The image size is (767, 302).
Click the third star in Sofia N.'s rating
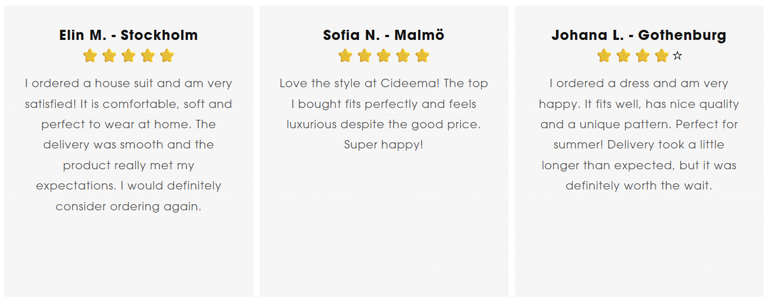point(384,56)
